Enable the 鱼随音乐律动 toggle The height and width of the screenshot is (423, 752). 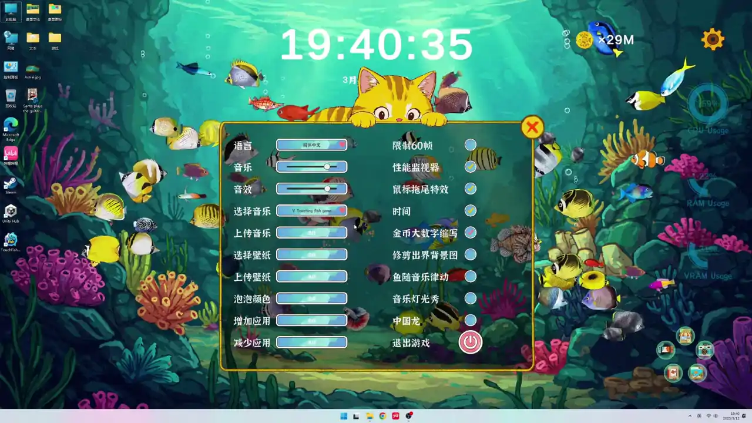click(470, 276)
